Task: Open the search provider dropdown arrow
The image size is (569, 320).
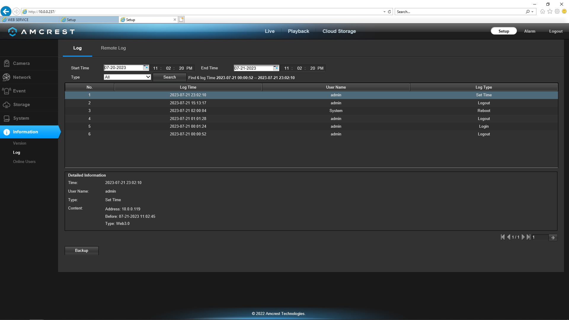Action: [533, 12]
